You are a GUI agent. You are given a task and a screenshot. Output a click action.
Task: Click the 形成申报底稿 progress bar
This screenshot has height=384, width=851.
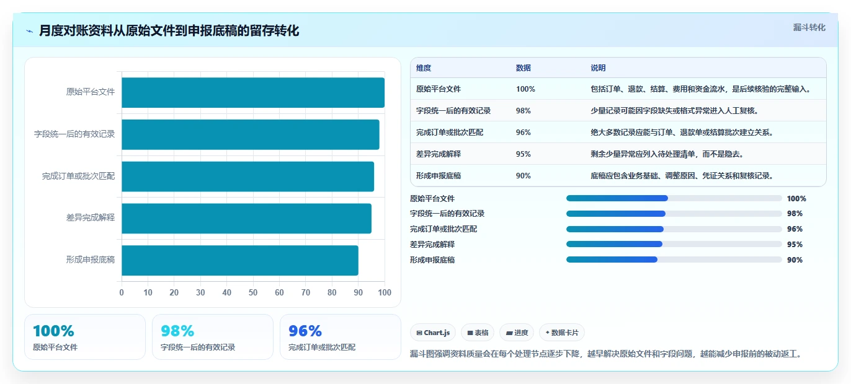point(674,260)
